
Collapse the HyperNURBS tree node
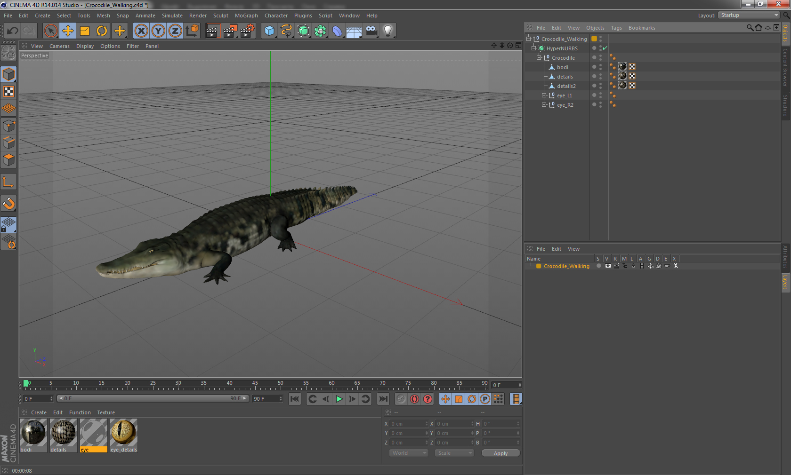pos(534,48)
